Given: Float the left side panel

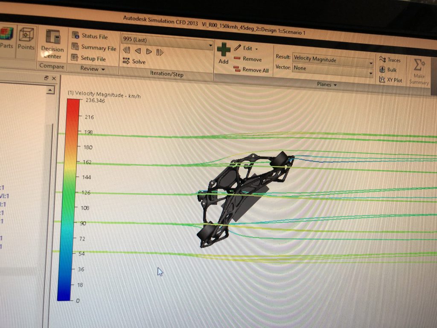Looking at the screenshot, I should coord(46,78).
